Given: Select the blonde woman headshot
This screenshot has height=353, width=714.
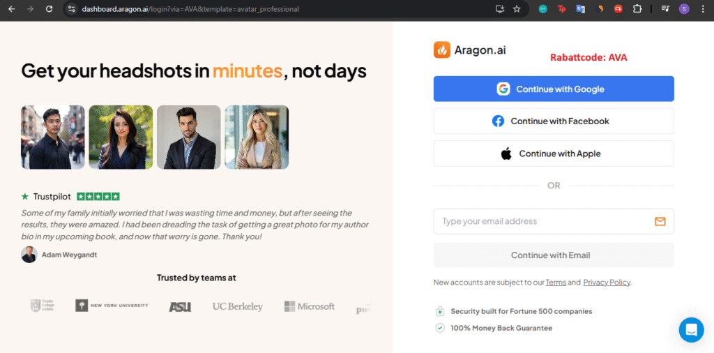Looking at the screenshot, I should pyautogui.click(x=257, y=137).
